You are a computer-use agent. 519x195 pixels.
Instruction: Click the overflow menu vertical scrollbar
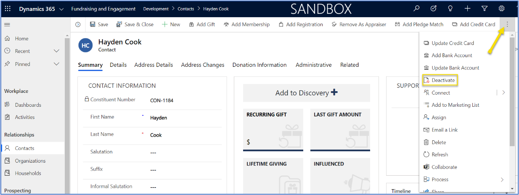[512, 92]
